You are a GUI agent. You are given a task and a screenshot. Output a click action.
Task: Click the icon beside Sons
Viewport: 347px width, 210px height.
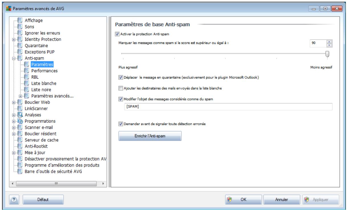point(20,27)
